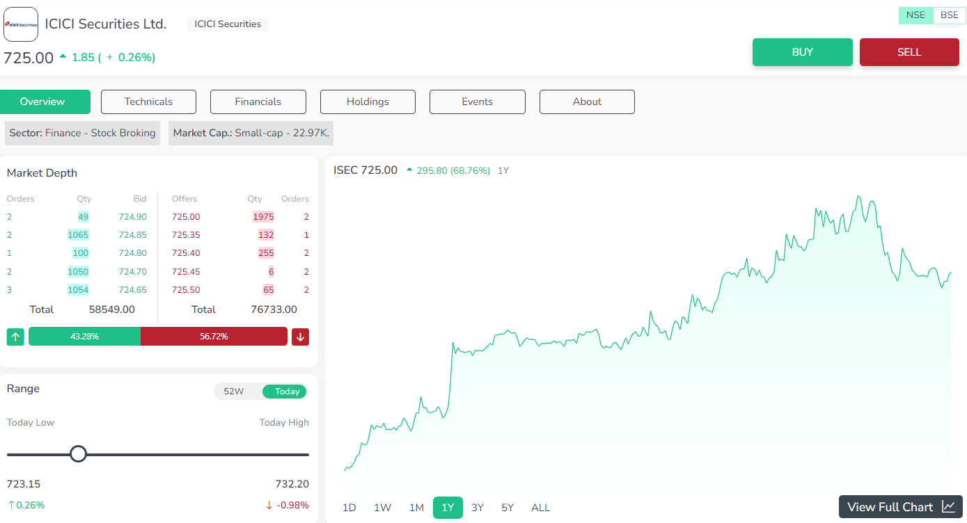The image size is (967, 523).
Task: Click total offer quantity 76733.00
Action: (274, 309)
